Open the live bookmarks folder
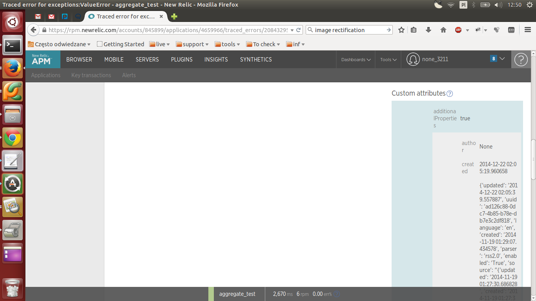 159,44
